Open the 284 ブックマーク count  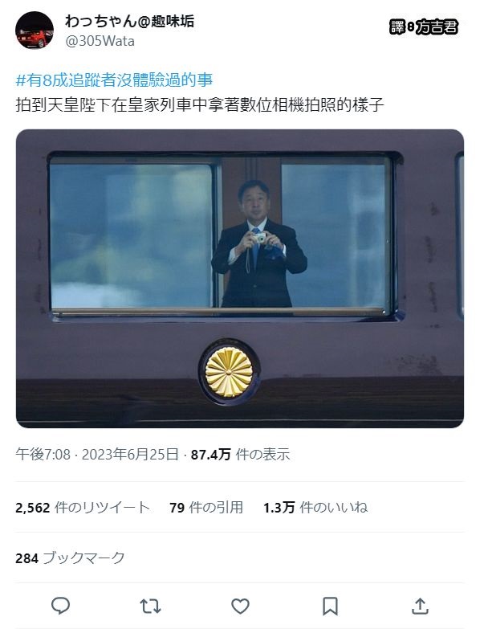70,558
